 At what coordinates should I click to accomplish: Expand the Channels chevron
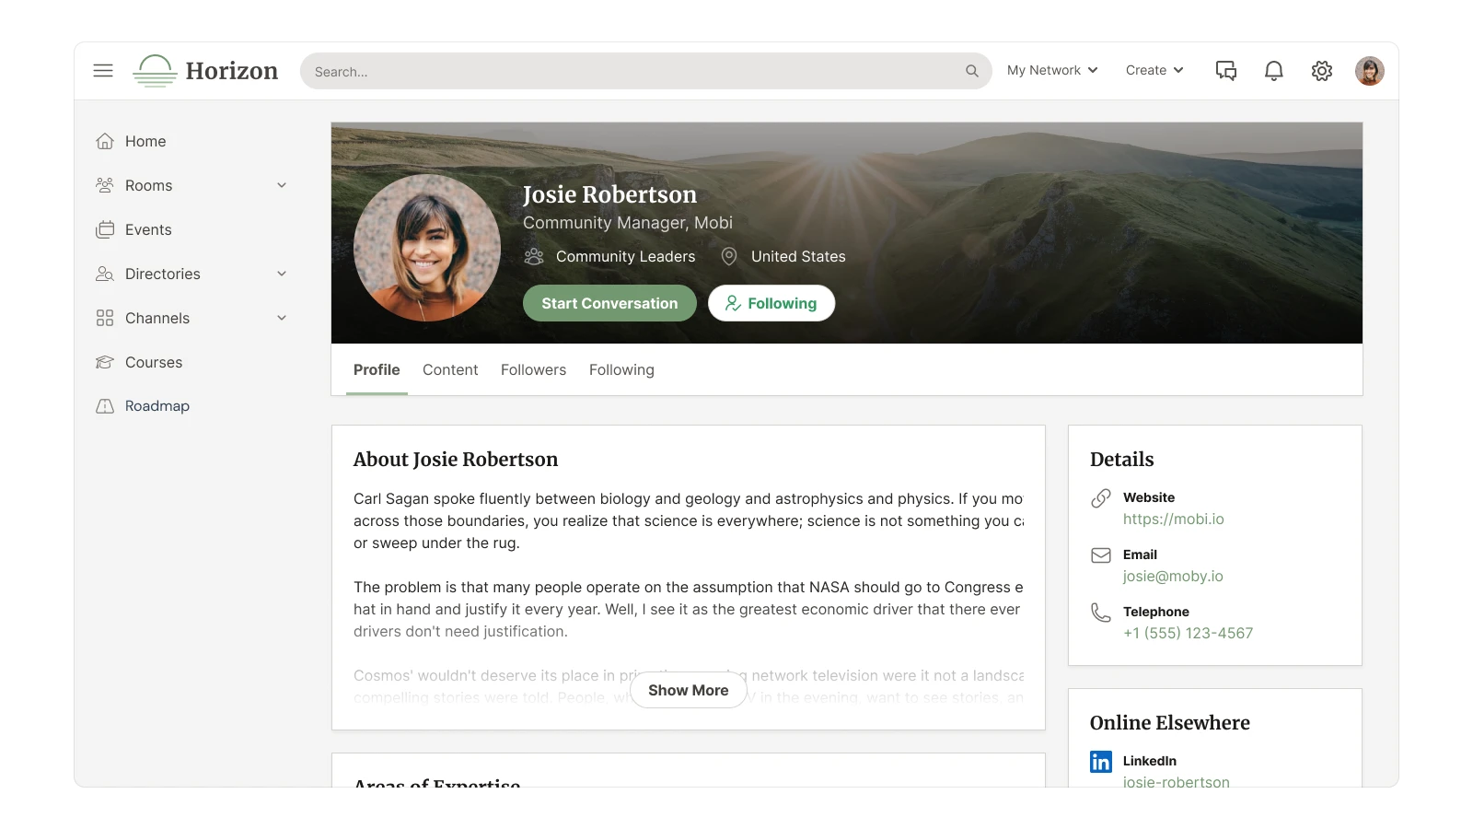click(282, 318)
